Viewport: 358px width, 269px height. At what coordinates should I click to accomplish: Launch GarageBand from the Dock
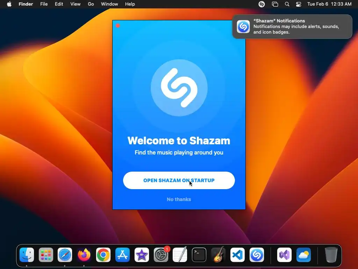click(x=218, y=255)
